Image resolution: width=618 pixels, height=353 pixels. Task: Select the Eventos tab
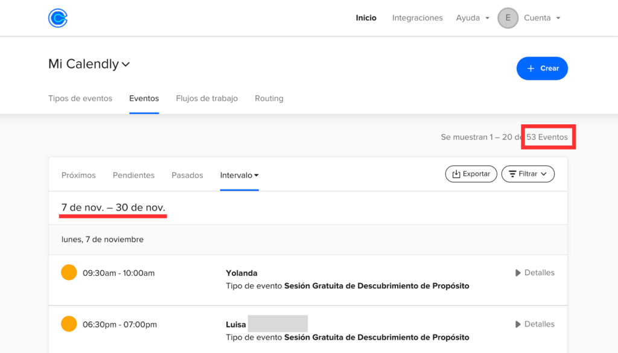(144, 98)
